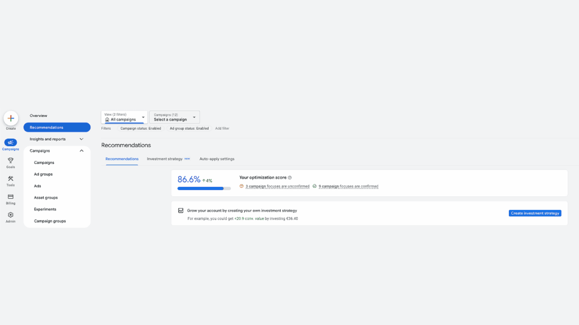Switch to the Recommendations tab

click(x=122, y=159)
